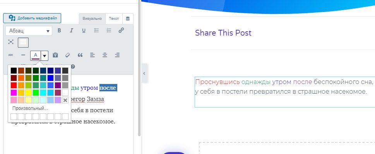The width and height of the screenshot is (375, 154).
Task: Pick the aqua cyan color swatch
Action: tap(43, 92)
